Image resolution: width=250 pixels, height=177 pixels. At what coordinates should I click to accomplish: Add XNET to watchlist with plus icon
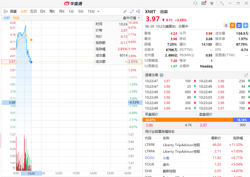[x=246, y=25]
